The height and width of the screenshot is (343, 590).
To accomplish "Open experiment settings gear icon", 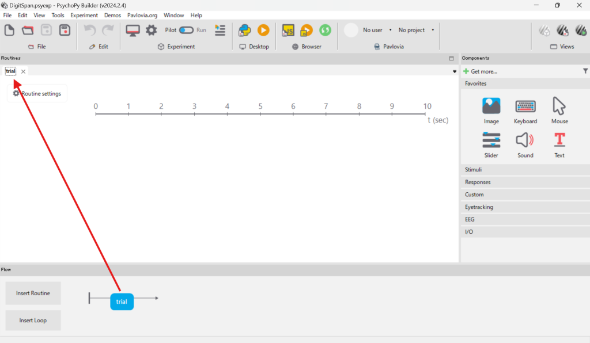I will 151,30.
